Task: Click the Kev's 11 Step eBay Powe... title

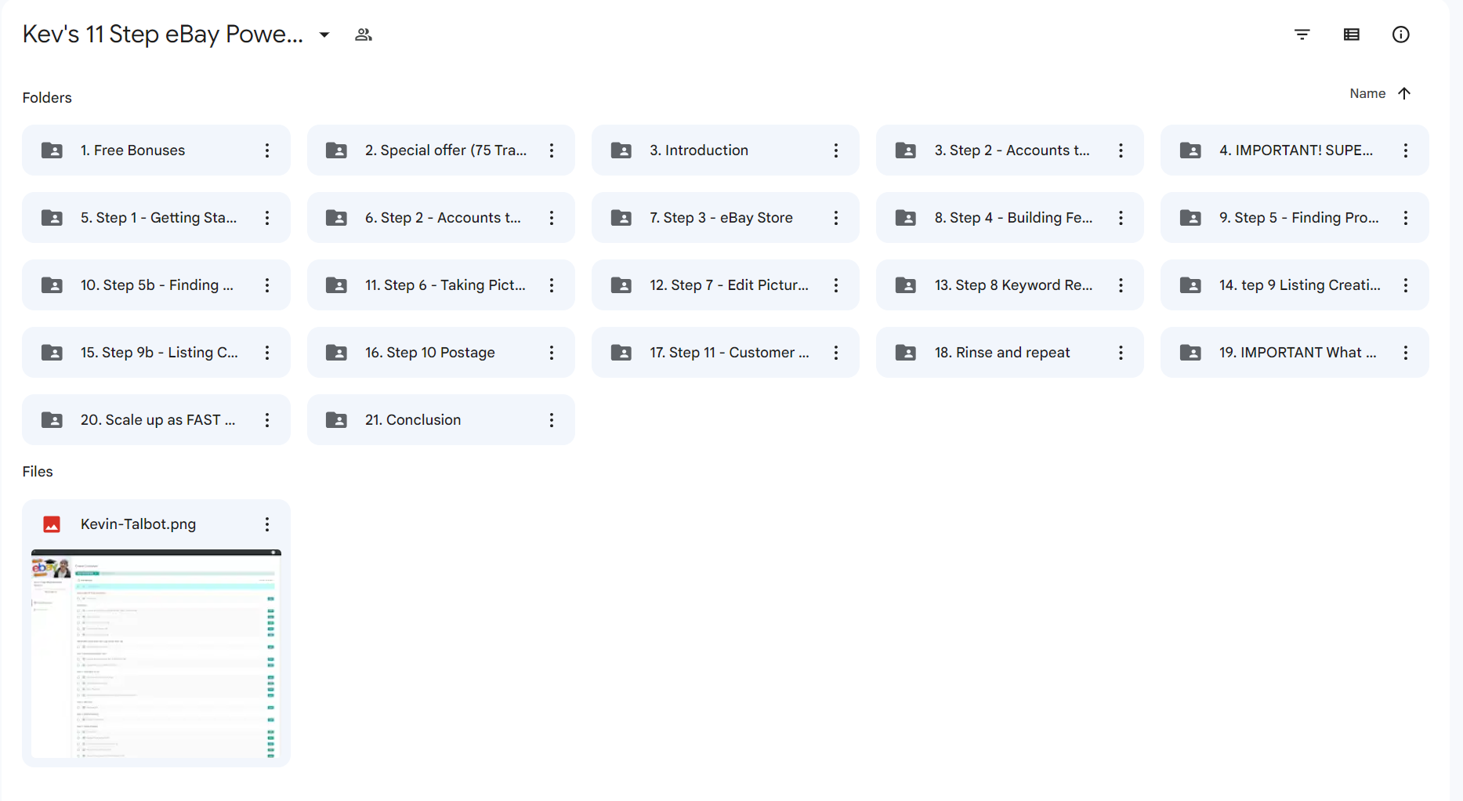Action: click(x=162, y=34)
